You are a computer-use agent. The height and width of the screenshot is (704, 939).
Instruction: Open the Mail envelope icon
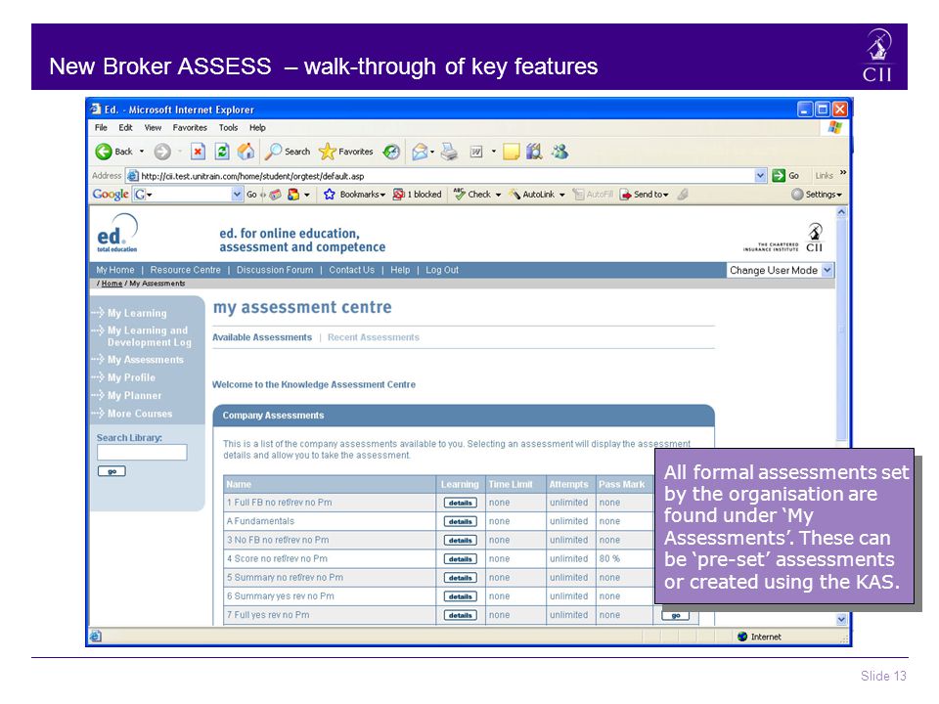[420, 152]
